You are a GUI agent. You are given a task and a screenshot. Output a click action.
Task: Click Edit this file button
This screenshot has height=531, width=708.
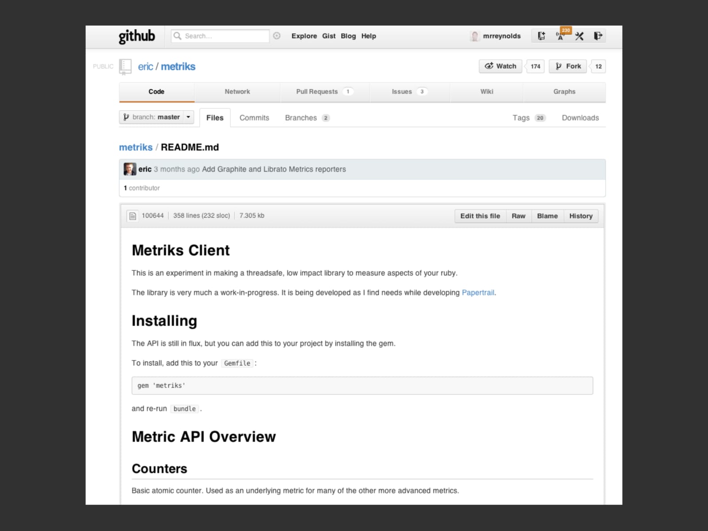point(480,216)
